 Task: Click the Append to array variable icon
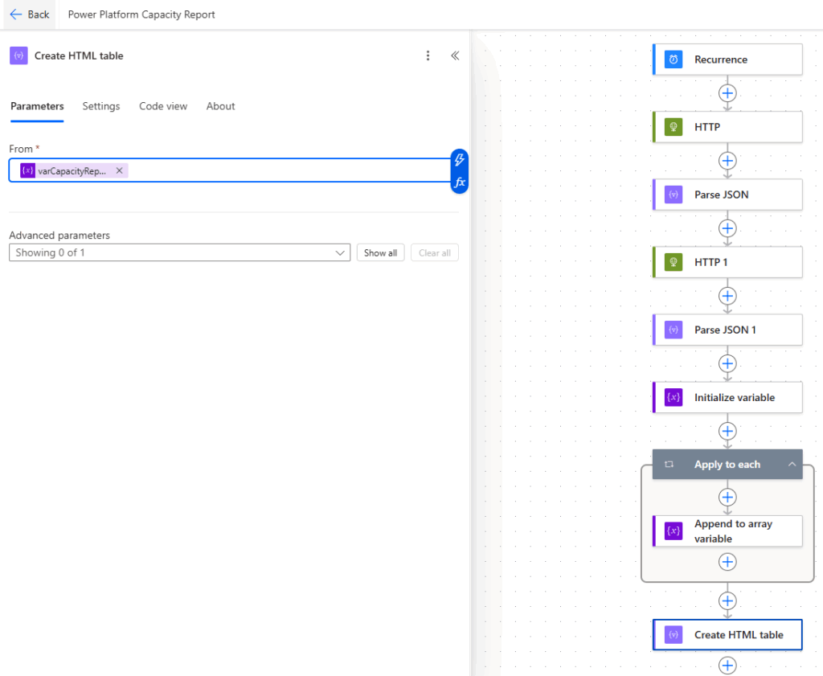(674, 531)
